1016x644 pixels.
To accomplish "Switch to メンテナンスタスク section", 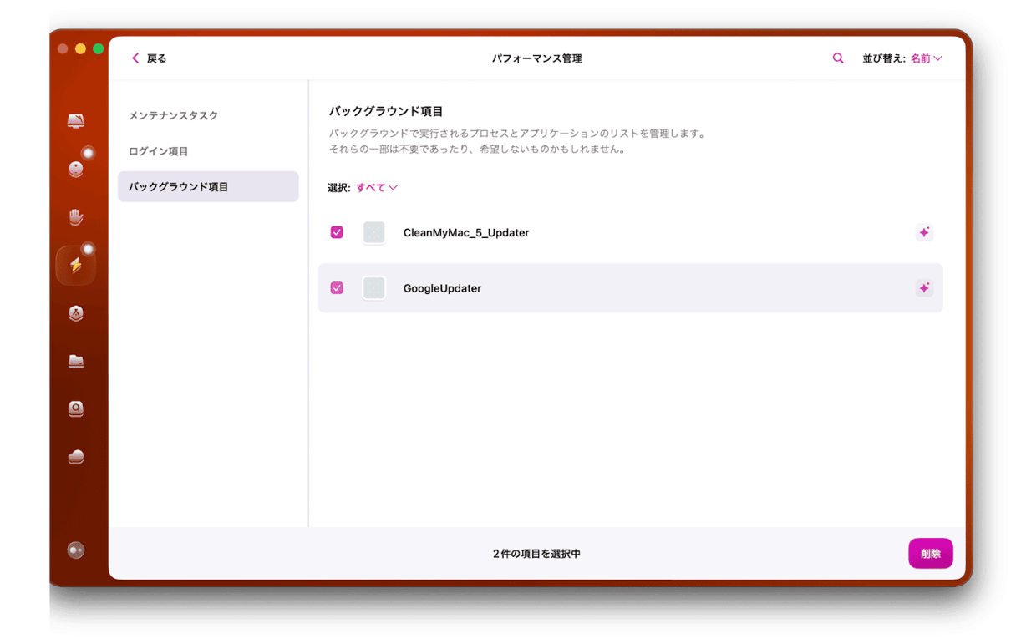I will pos(174,115).
